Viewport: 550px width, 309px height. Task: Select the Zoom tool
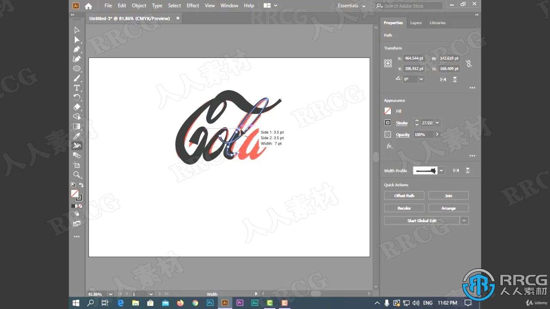pos(77,175)
